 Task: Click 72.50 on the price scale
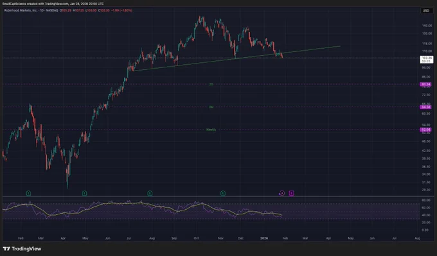(x=427, y=95)
